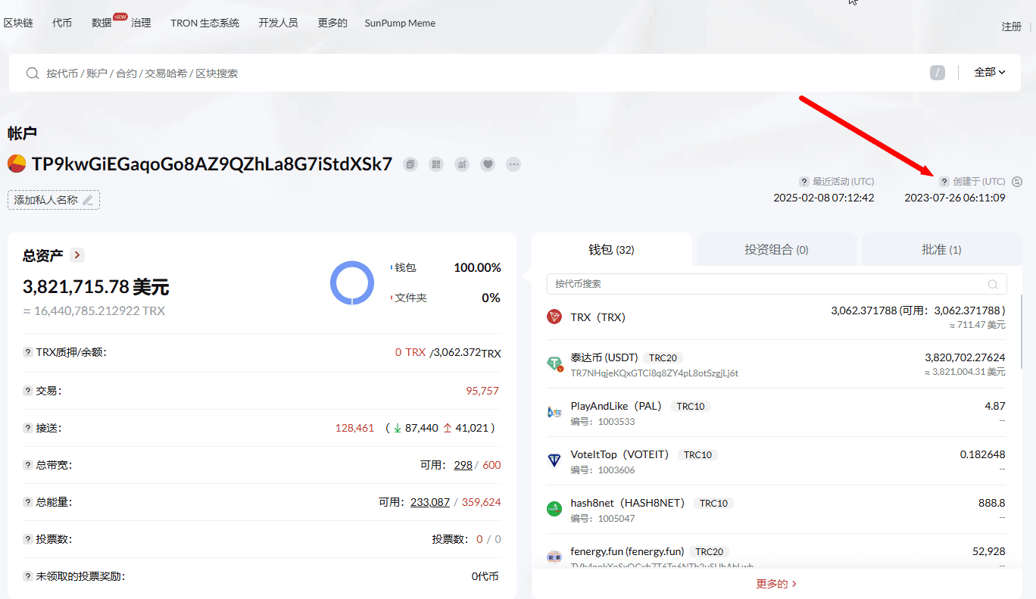Switch to the 投资组合 (0) tab
The height and width of the screenshot is (599, 1036).
click(776, 250)
